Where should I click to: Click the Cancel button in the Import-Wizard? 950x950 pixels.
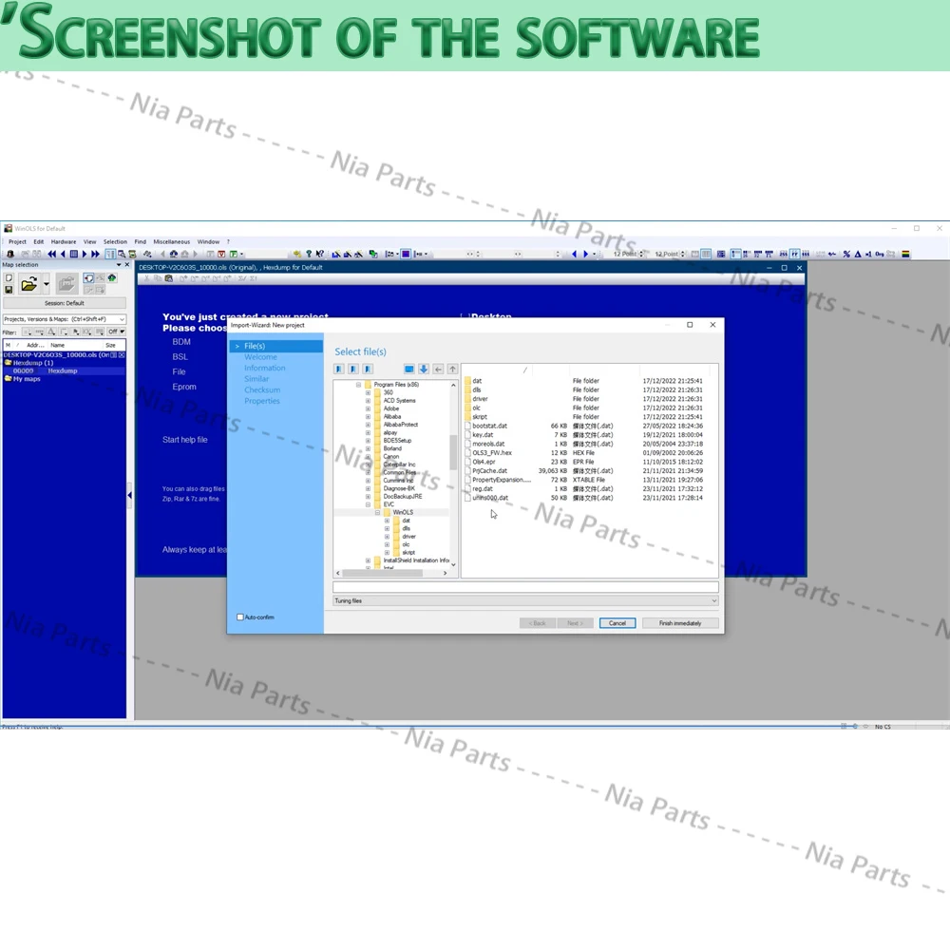[617, 623]
